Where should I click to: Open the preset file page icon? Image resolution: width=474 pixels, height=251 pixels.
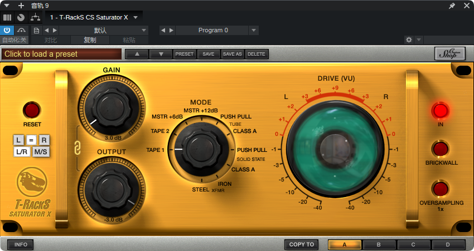click(37, 31)
